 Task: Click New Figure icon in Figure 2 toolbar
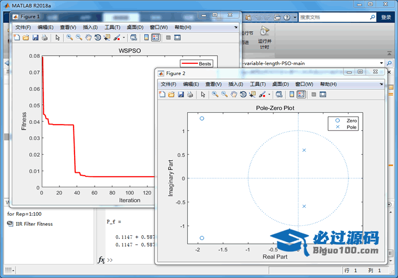coord(162,95)
